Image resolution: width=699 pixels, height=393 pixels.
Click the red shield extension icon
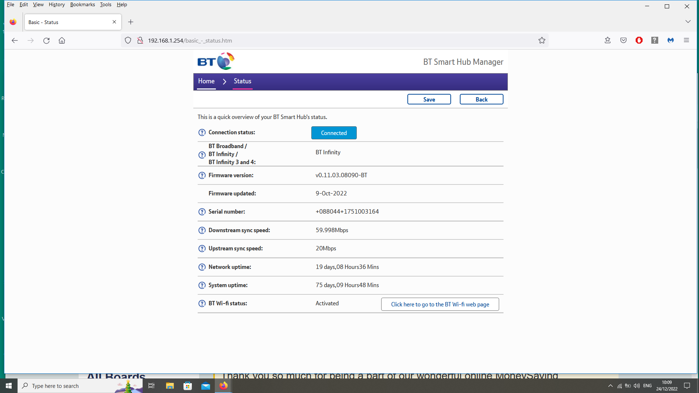pyautogui.click(x=639, y=40)
